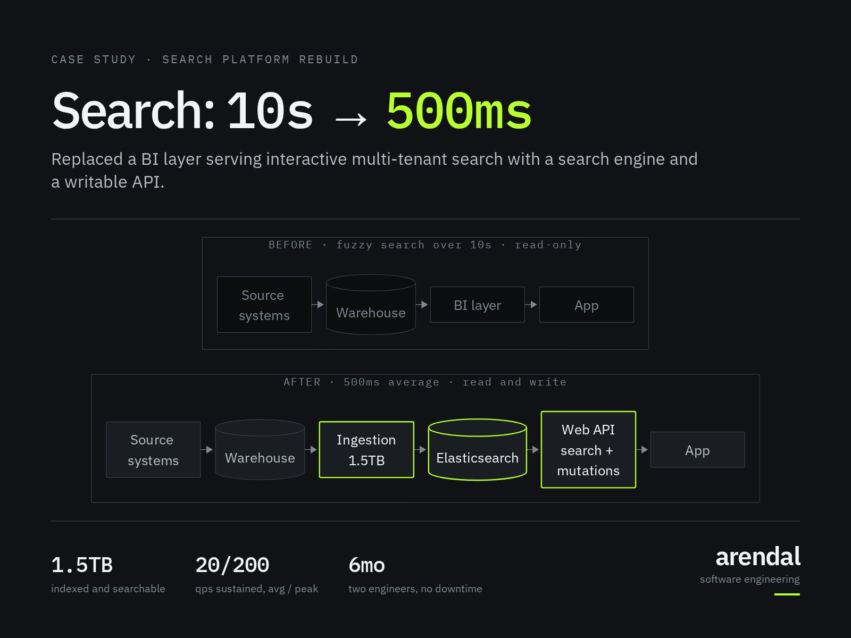The image size is (851, 638).
Task: Select the 'Web API search + mutations' box
Action: coord(588,450)
